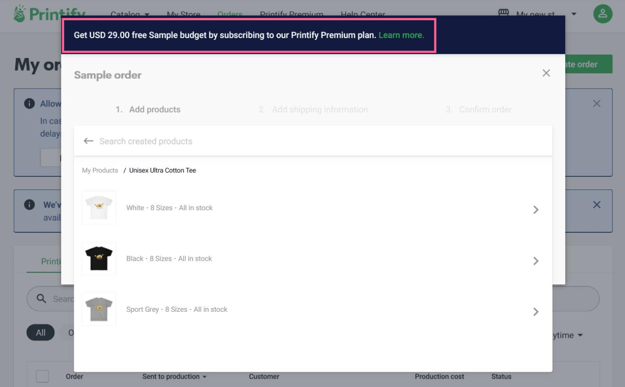Click the Learn more link in the Premium banner
The height and width of the screenshot is (387, 625).
tap(402, 35)
